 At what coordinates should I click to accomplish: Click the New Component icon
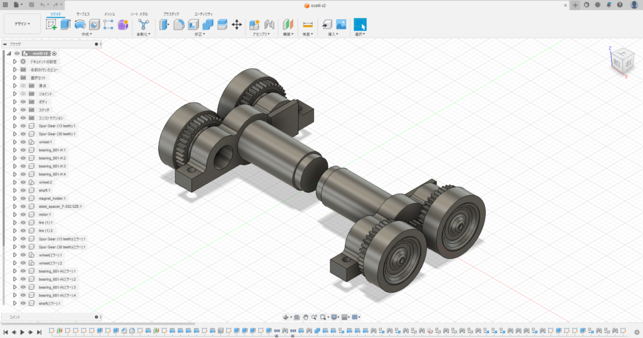[254, 25]
